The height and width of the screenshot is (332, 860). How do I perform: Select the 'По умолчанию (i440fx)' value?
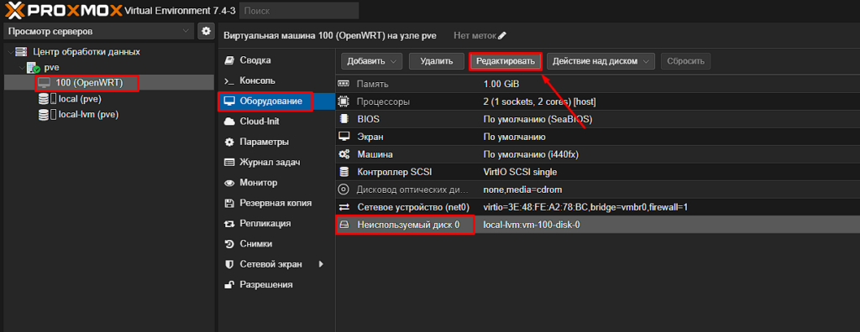531,154
